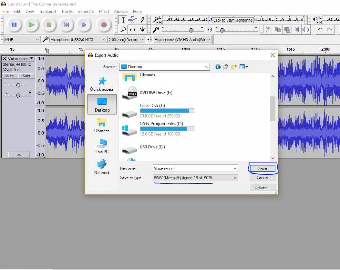
Task: Go back using the dialog's back arrow
Action: pyautogui.click(x=218, y=67)
